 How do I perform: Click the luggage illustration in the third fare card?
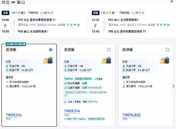(x=165, y=60)
